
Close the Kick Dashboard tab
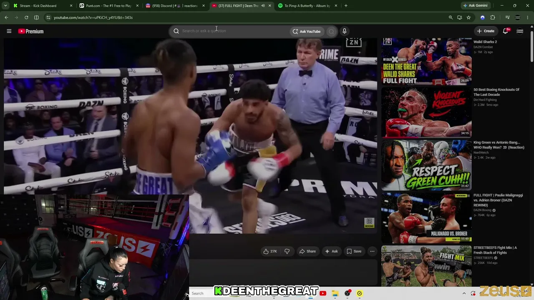pyautogui.click(x=71, y=6)
